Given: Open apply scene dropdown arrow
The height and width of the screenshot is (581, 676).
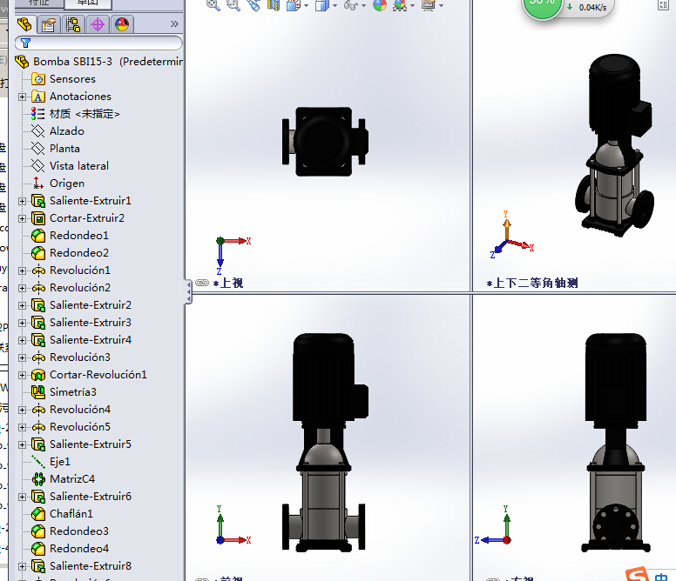Looking at the screenshot, I should point(413,5).
